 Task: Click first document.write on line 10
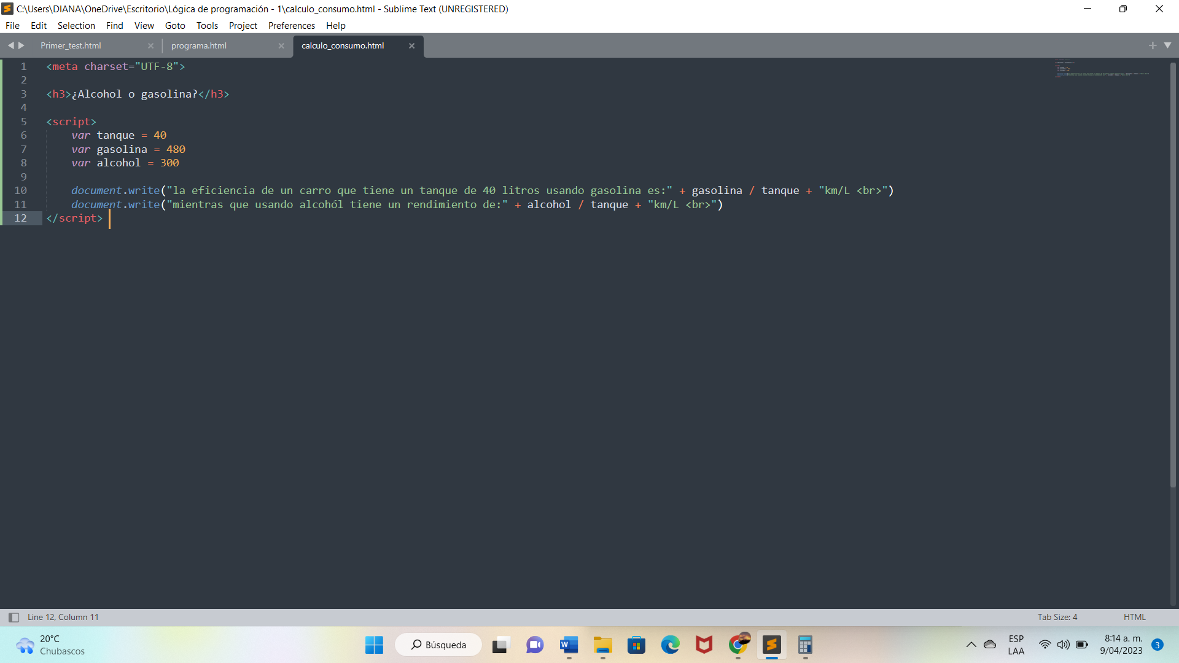(x=115, y=190)
